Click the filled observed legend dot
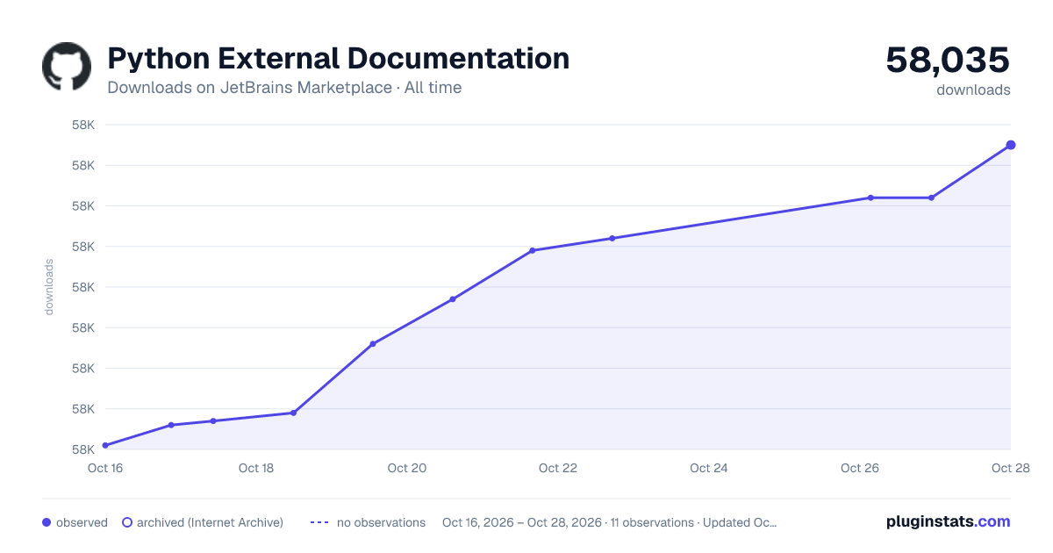The height and width of the screenshot is (553, 1053). point(47,522)
